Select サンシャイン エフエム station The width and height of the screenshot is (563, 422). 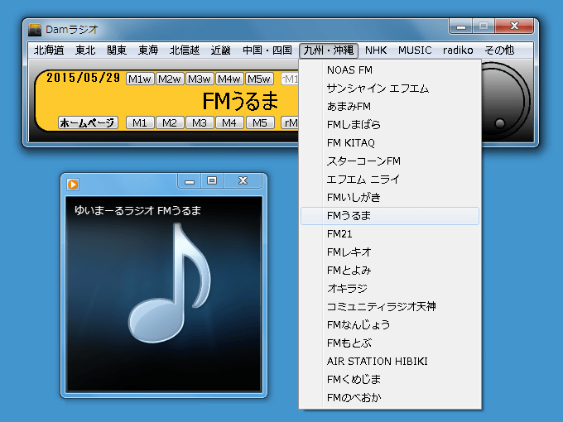click(390, 89)
